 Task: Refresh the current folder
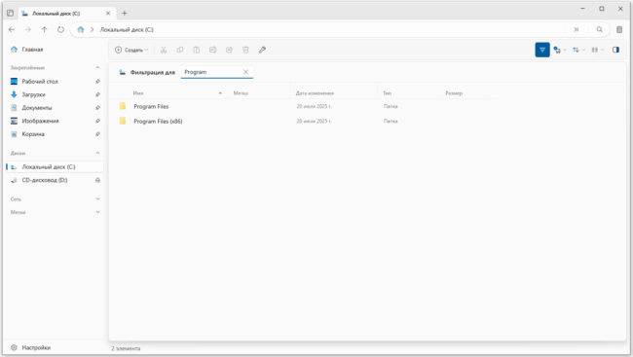click(60, 29)
